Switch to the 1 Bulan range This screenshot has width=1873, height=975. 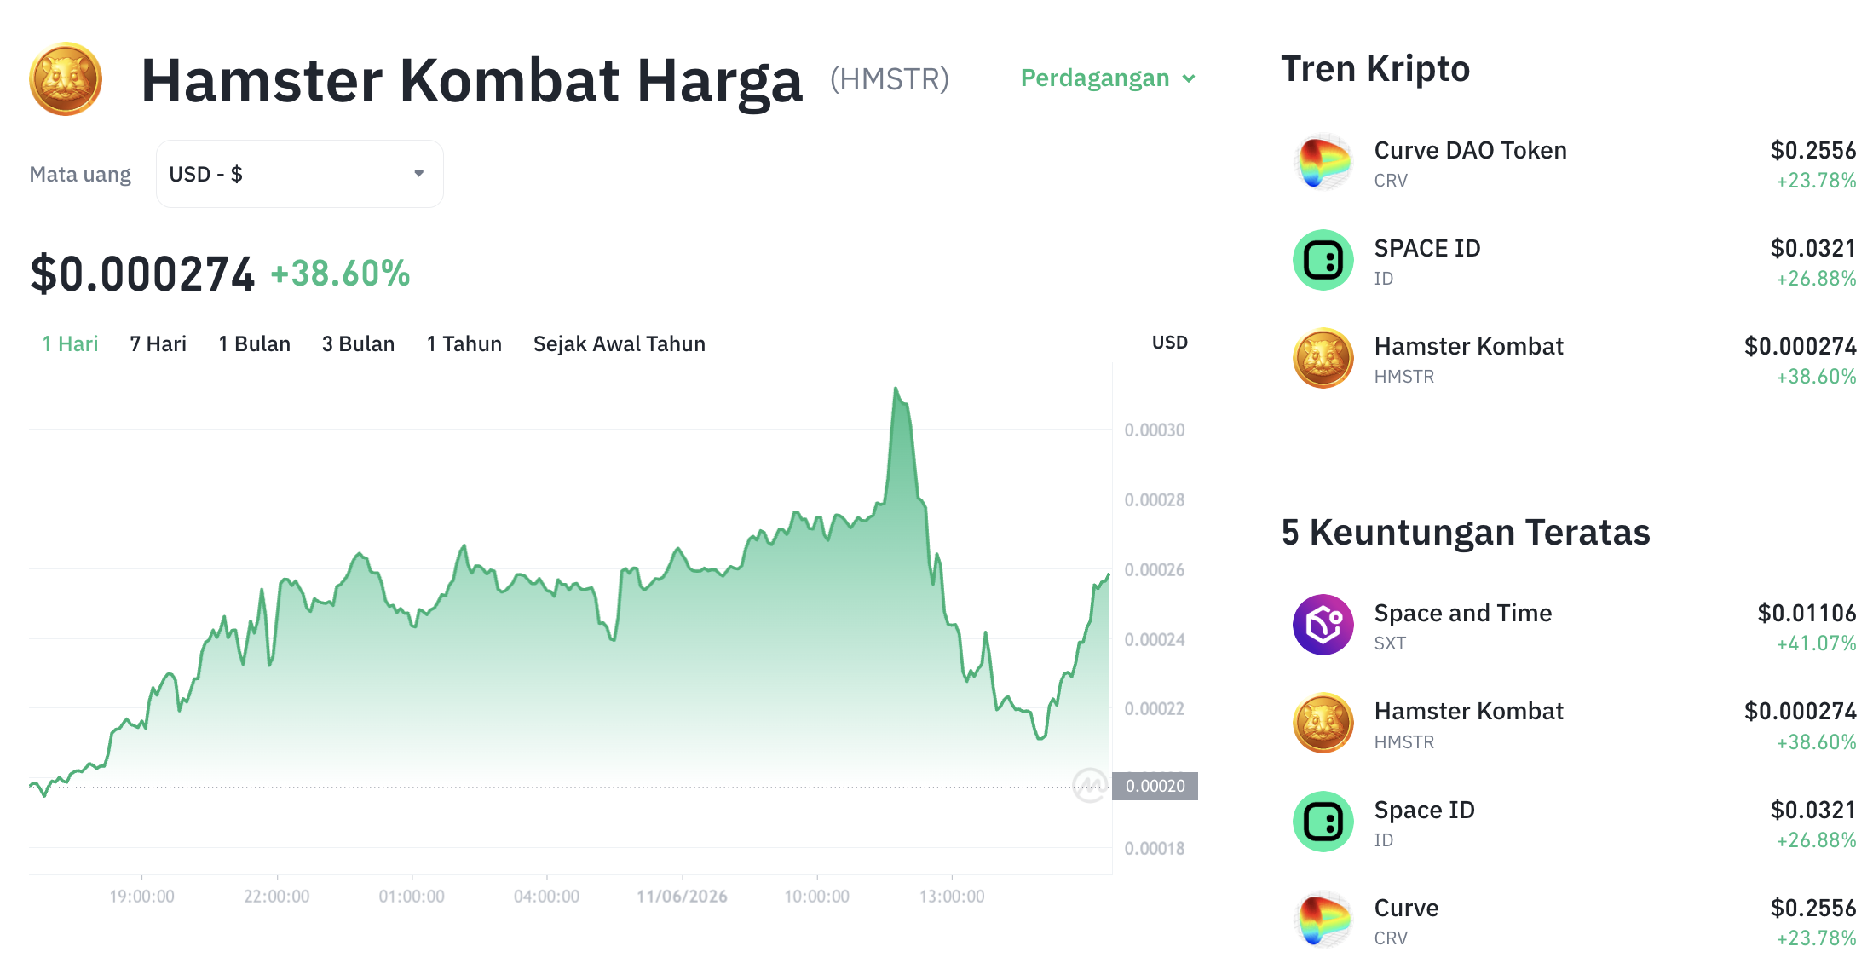(x=254, y=343)
